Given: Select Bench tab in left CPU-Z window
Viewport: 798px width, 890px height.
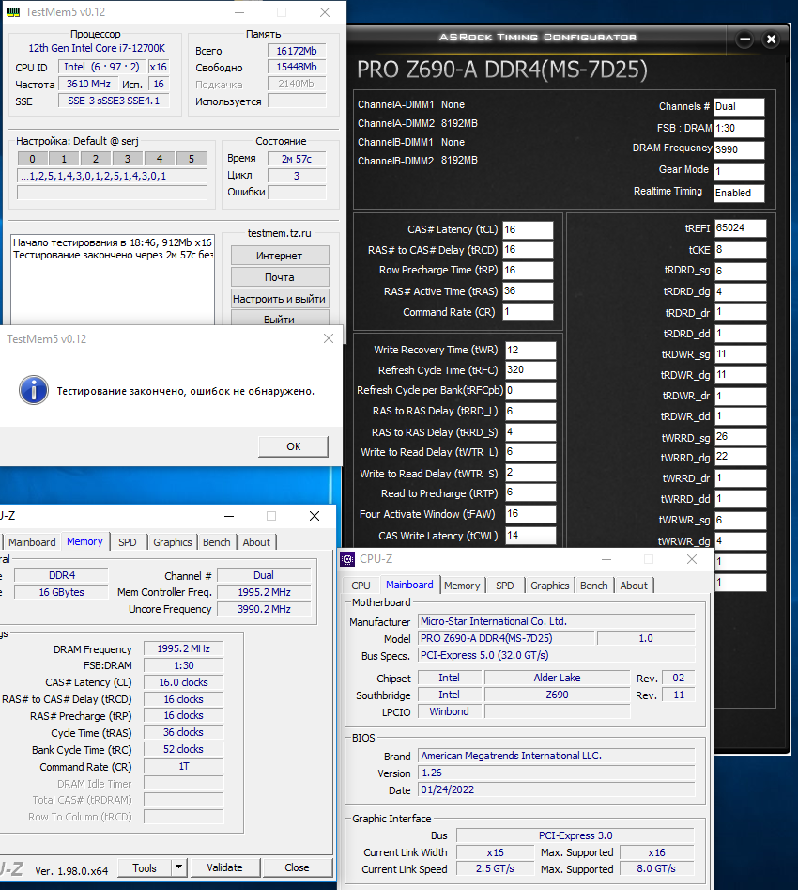Looking at the screenshot, I should coord(217,542).
